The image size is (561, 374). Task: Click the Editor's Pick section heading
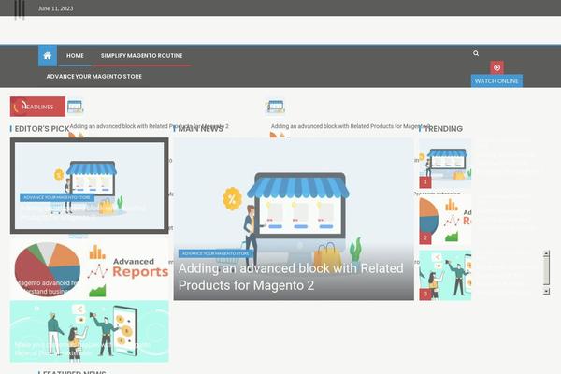pos(42,129)
